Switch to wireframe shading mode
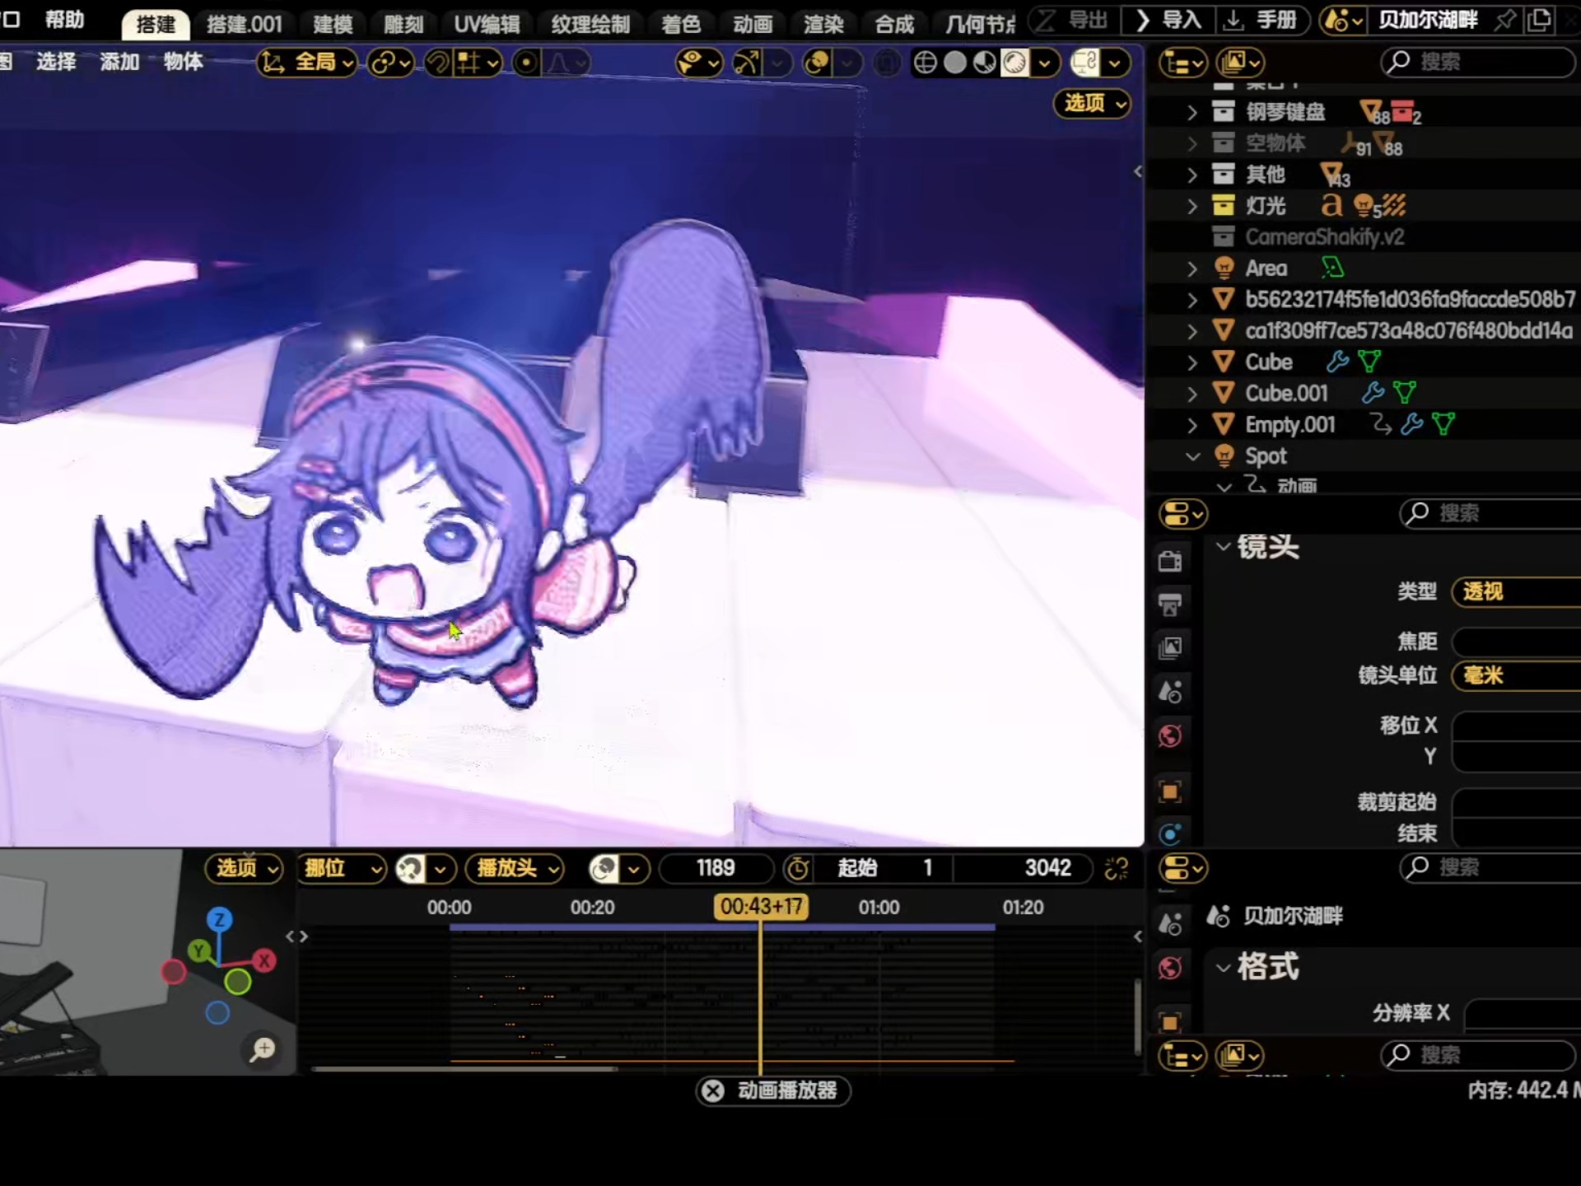This screenshot has height=1186, width=1581. [926, 63]
